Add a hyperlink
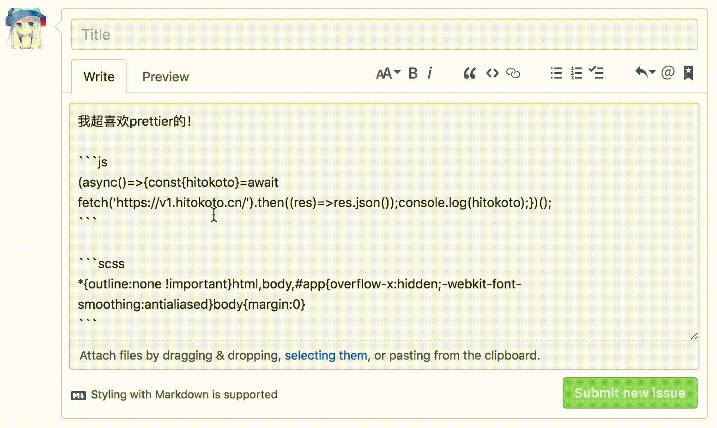 513,73
